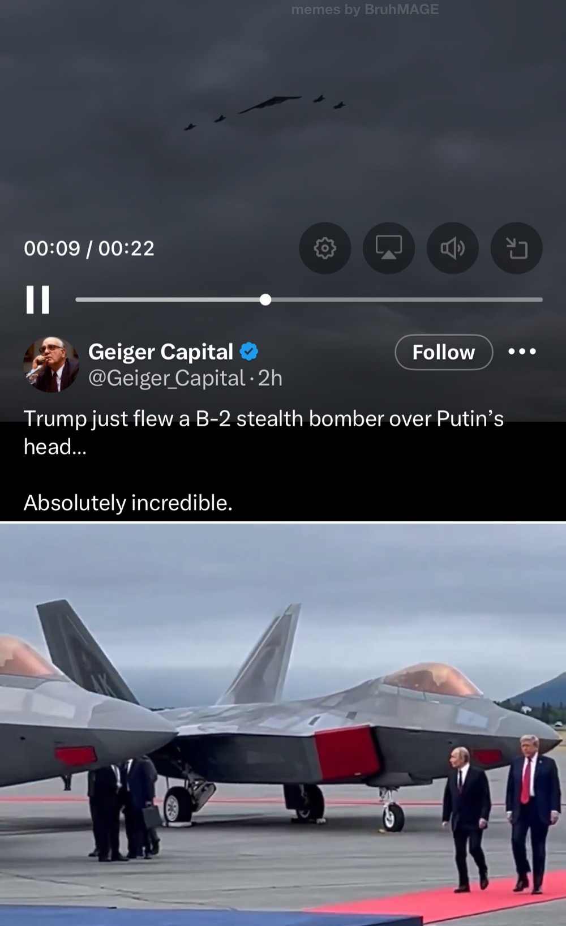
Task: Tap the B-2 bomber in the video
Action: click(x=270, y=104)
